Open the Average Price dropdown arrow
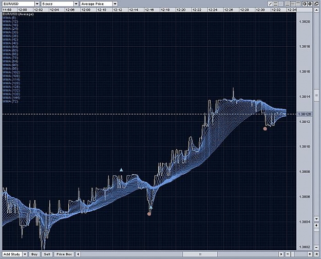This screenshot has height=259, width=321. pyautogui.click(x=115, y=4)
